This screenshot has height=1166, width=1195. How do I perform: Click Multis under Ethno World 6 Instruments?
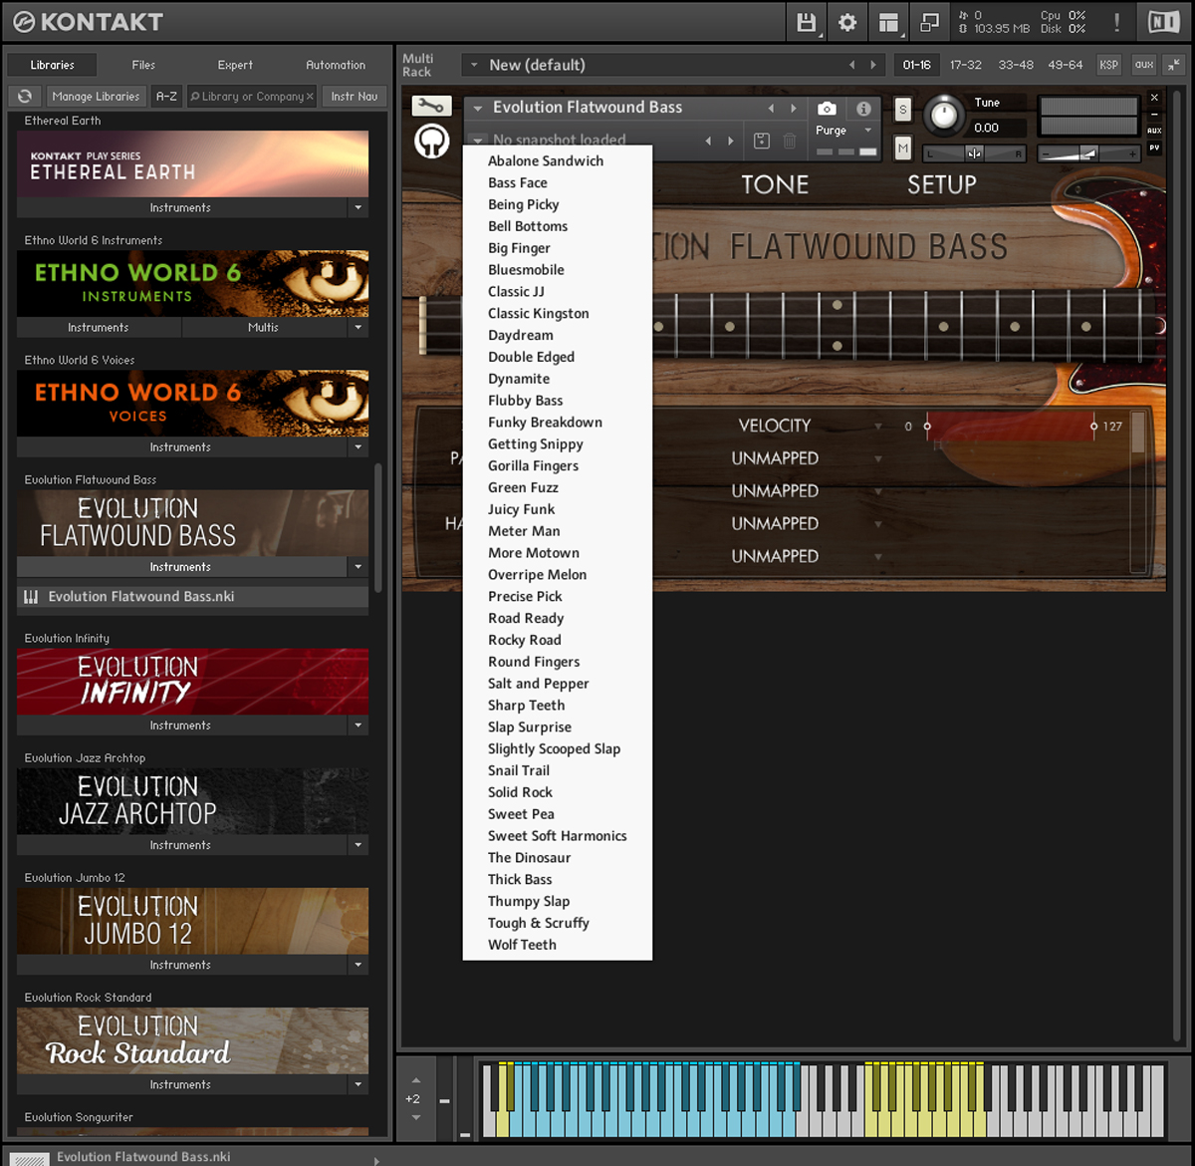pyautogui.click(x=263, y=328)
